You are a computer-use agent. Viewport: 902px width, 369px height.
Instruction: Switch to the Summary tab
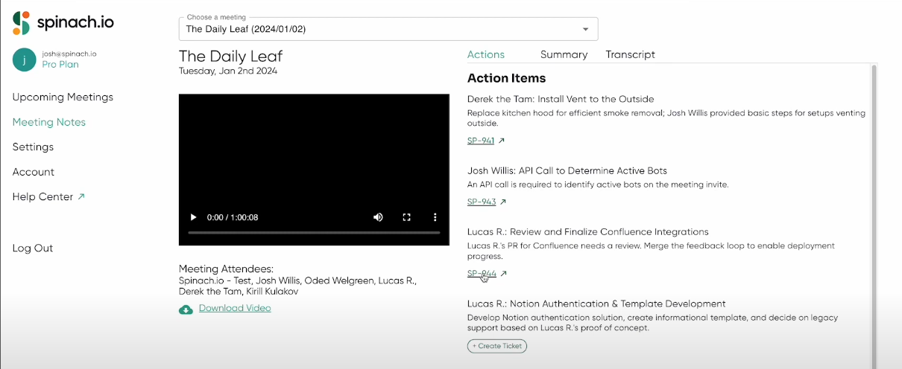tap(564, 54)
